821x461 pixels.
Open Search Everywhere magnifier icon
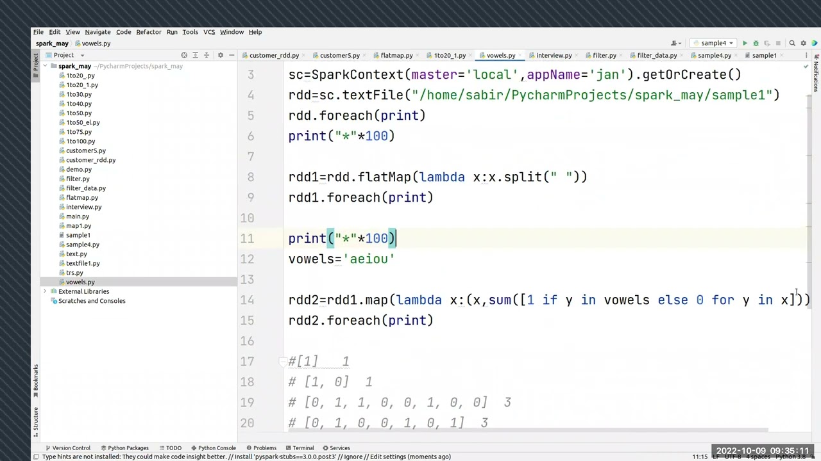click(792, 44)
